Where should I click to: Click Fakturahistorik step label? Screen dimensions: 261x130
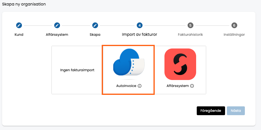pyautogui.click(x=190, y=35)
